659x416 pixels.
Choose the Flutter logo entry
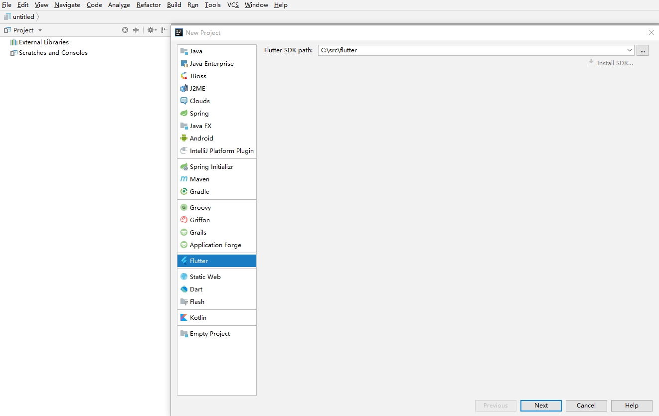coord(184,261)
